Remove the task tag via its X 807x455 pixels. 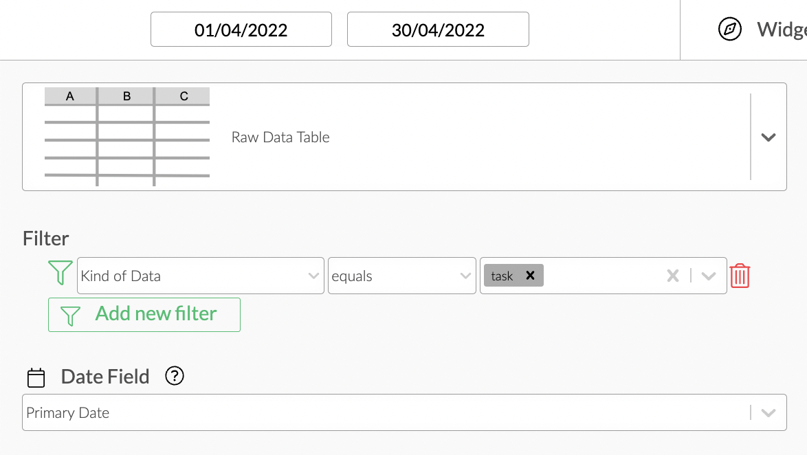point(530,275)
